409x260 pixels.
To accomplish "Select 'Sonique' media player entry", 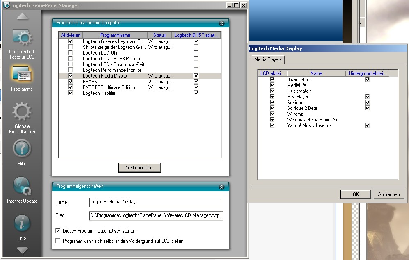I will pyautogui.click(x=295, y=102).
